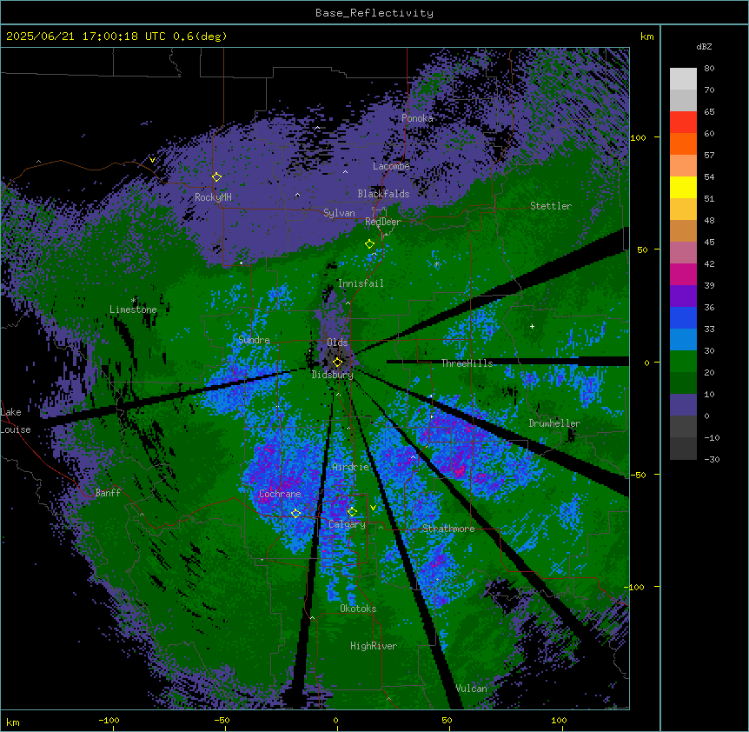Click the yellow V marker east of Calgary
This screenshot has height=732, width=749.
pos(373,508)
